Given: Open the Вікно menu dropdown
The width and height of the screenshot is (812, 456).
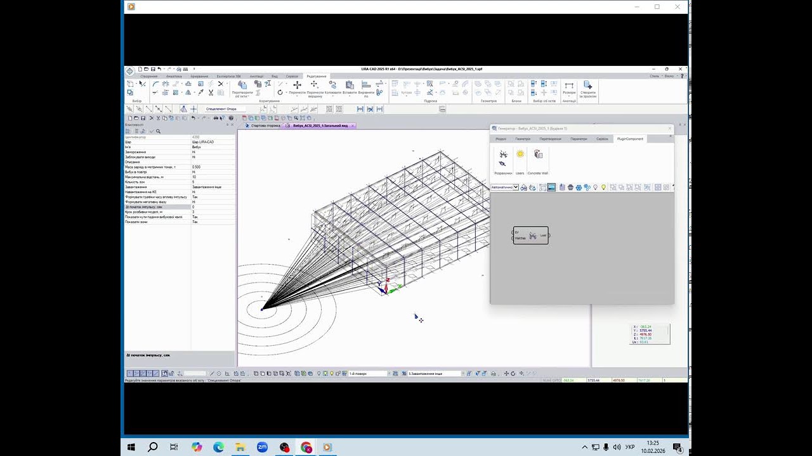Looking at the screenshot, I should click(x=669, y=76).
